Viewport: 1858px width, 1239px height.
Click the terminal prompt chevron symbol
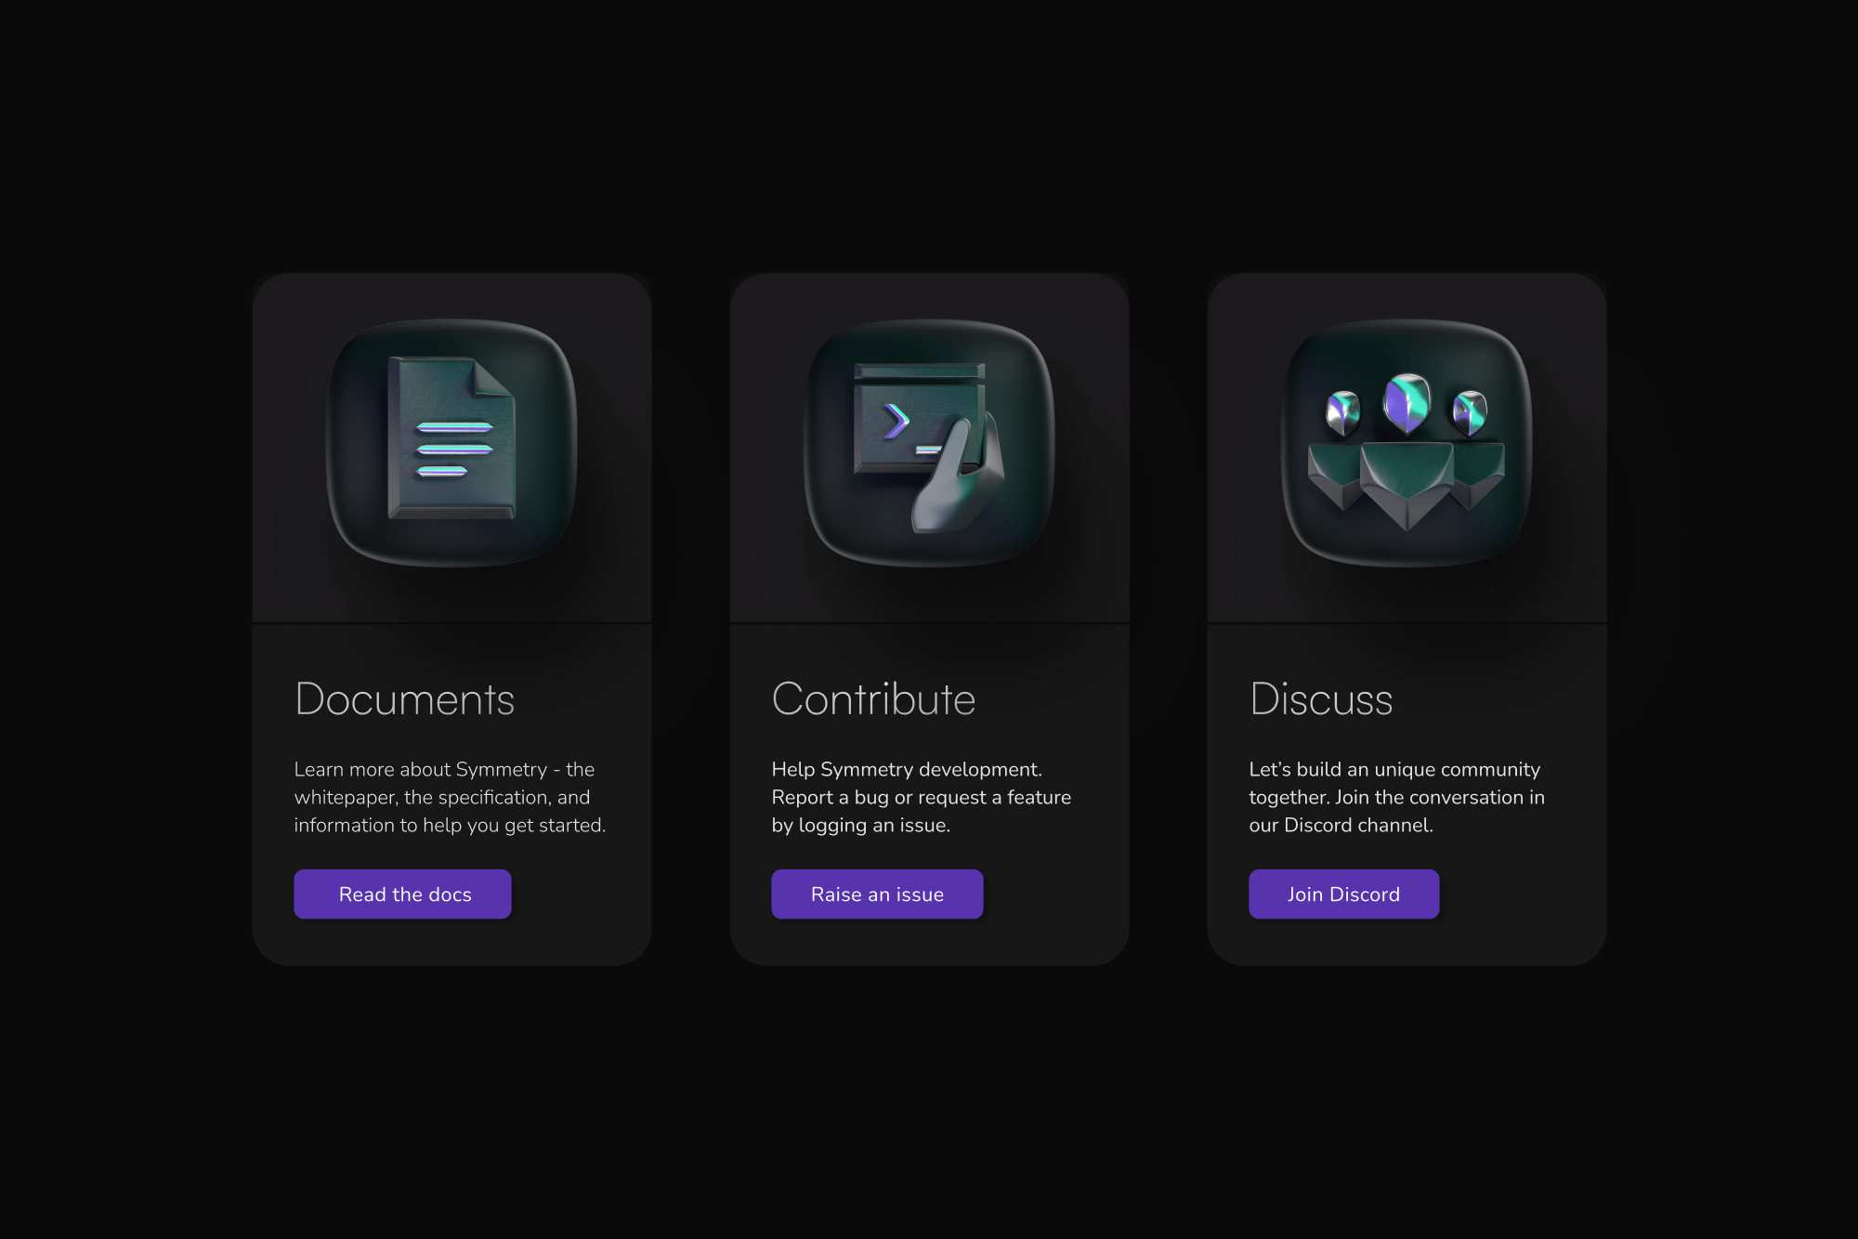point(896,422)
